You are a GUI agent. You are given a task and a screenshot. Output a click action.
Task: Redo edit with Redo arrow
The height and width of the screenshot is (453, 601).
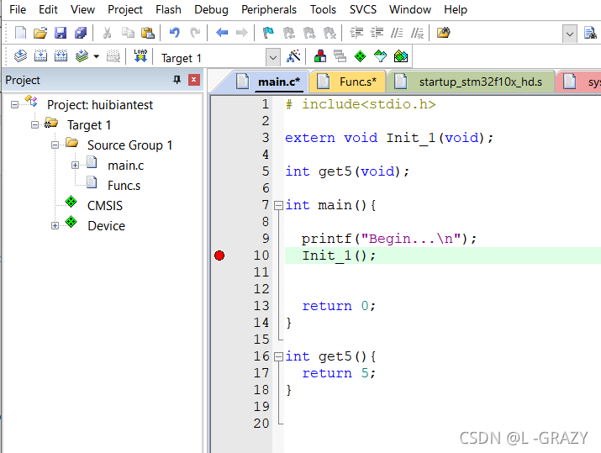(x=195, y=33)
